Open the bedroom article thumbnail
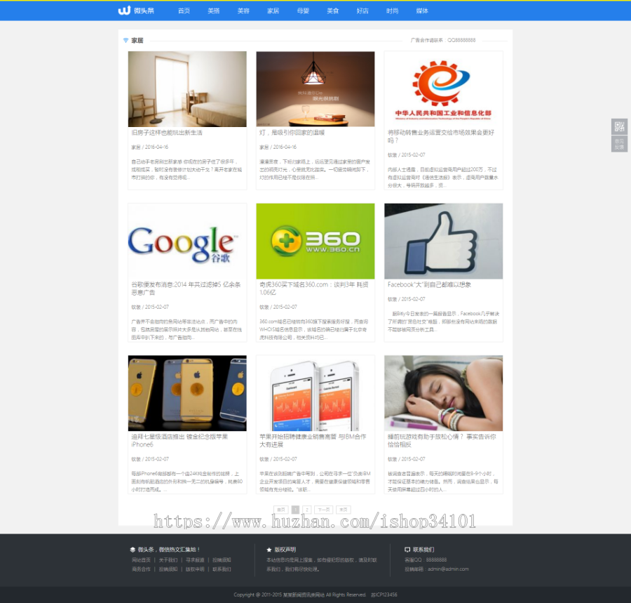Image resolution: width=631 pixels, height=603 pixels. [187, 89]
